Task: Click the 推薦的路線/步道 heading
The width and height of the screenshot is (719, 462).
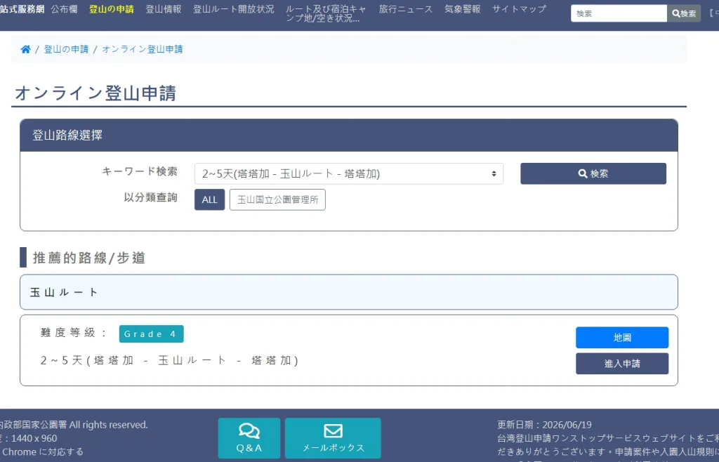Action: click(89, 258)
